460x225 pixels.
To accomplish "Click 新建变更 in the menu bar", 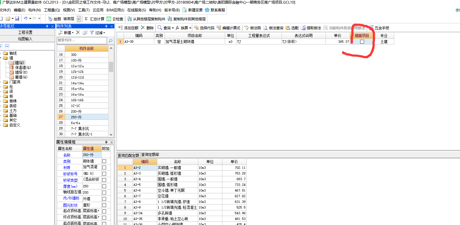I will 192,10.
